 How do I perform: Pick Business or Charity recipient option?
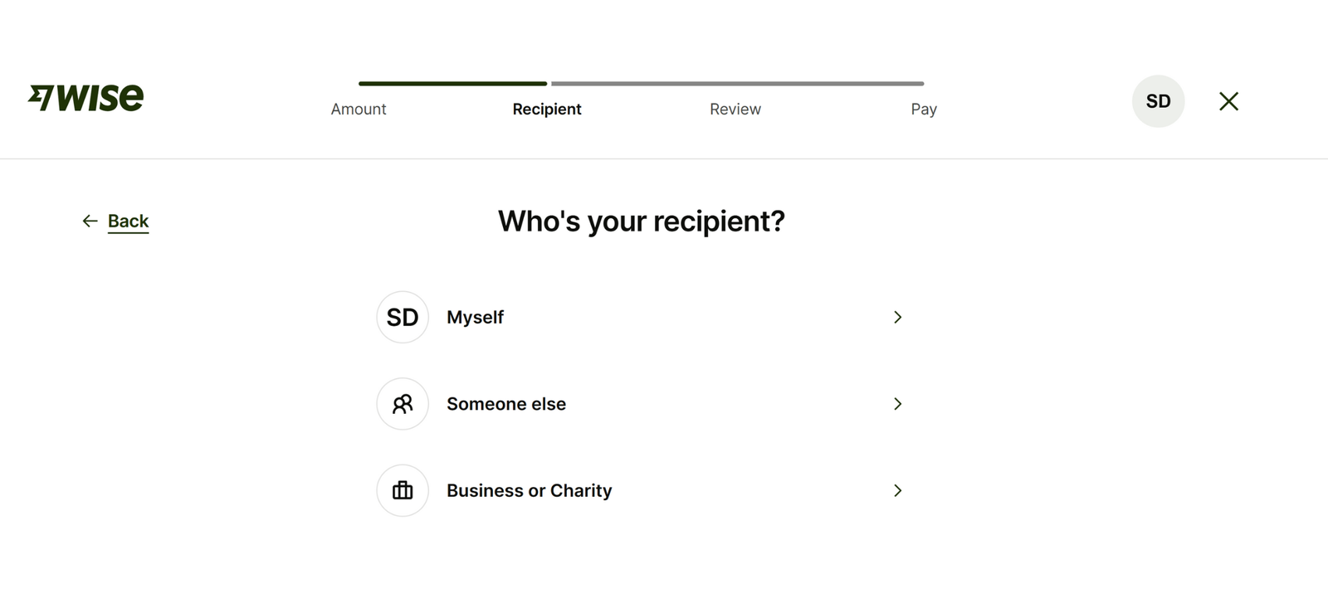tap(529, 490)
